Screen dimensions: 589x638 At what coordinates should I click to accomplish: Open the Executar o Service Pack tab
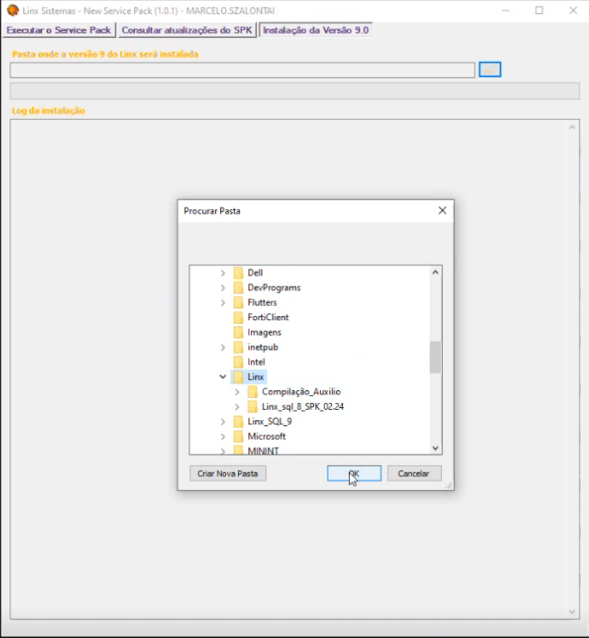(58, 30)
